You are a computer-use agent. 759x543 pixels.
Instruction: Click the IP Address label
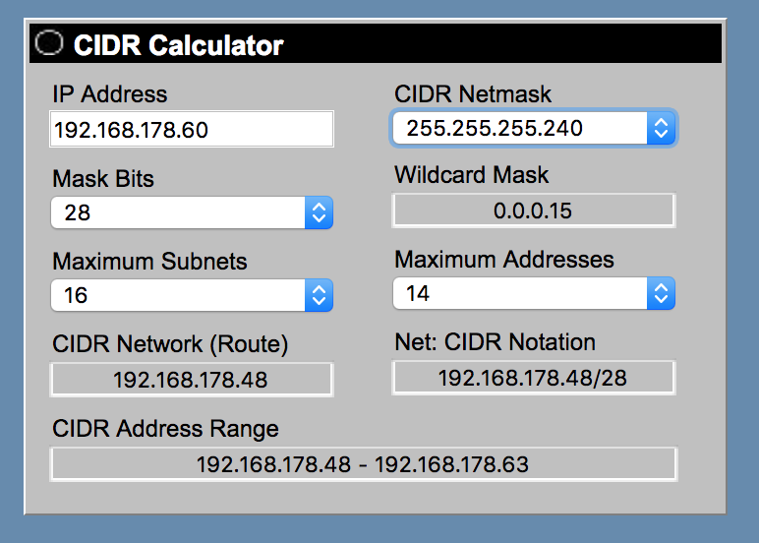pyautogui.click(x=110, y=94)
